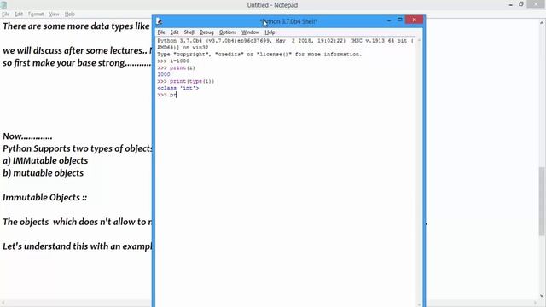The image size is (546, 307).
Task: Click the '1000' output line in shell
Action: [x=164, y=74]
